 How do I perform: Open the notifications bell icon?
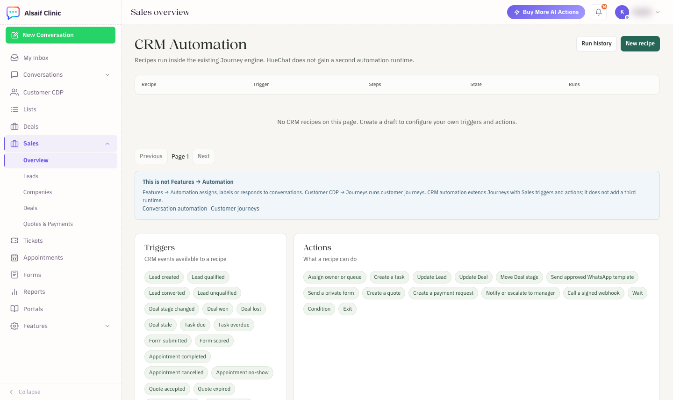point(599,12)
